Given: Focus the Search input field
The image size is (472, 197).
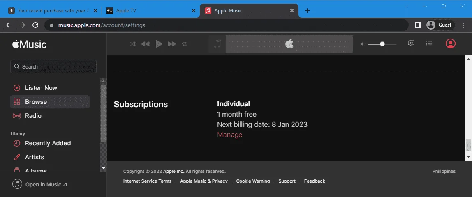Looking at the screenshot, I should [x=53, y=66].
